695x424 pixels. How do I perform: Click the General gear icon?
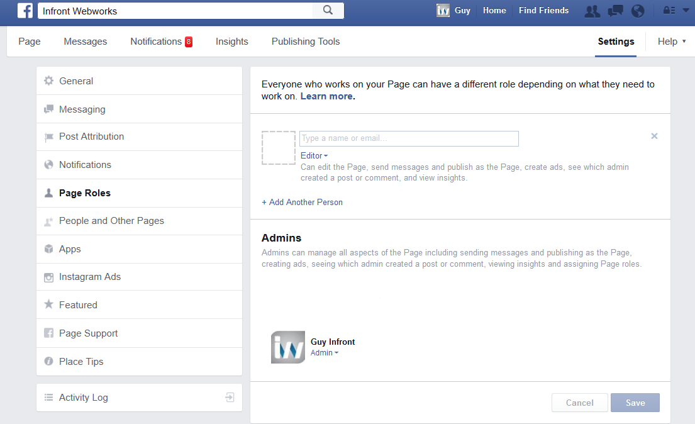(49, 81)
